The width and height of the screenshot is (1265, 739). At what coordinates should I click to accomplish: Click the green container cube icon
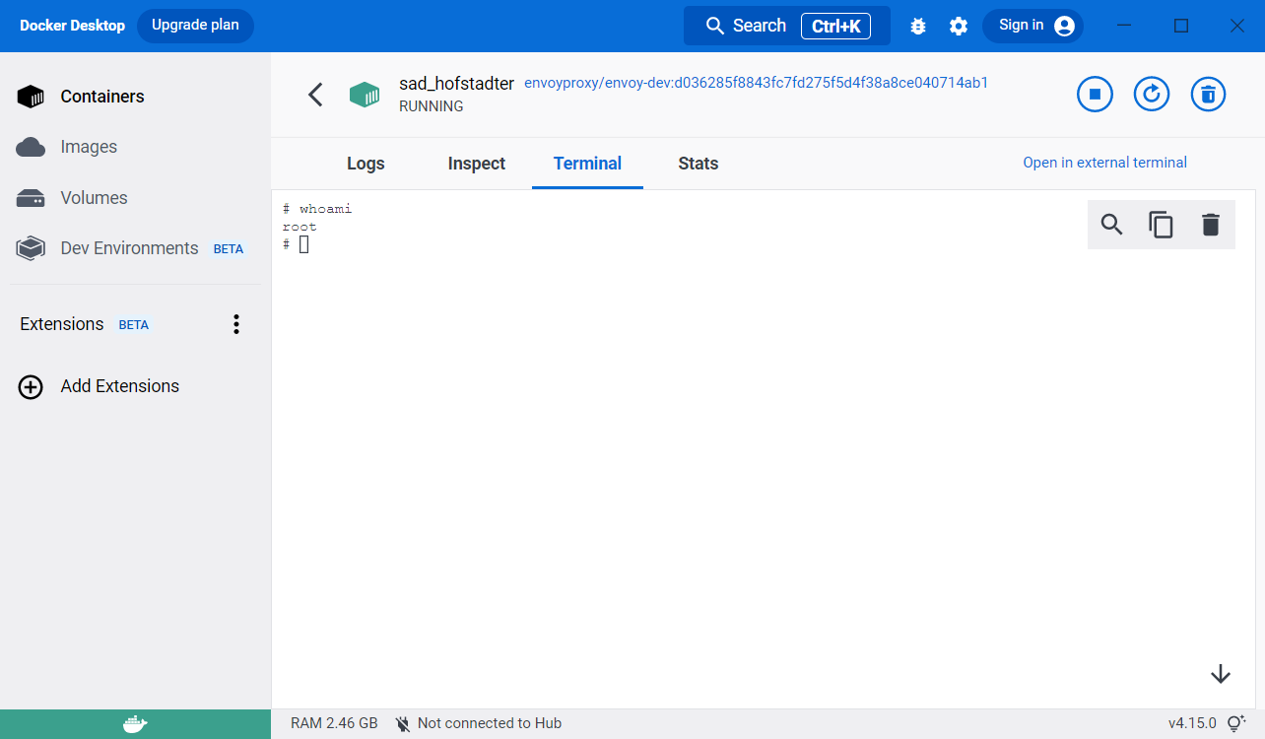pyautogui.click(x=365, y=95)
